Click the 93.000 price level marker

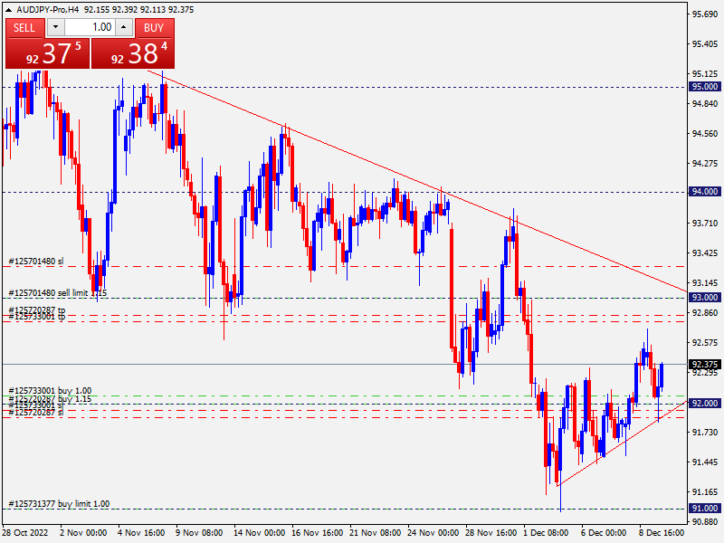point(704,298)
